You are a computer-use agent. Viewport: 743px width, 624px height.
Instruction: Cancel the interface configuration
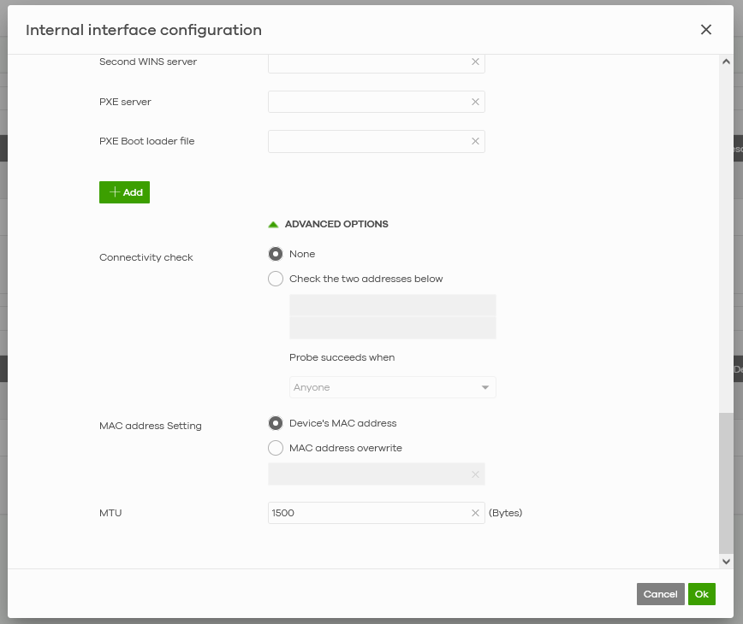(660, 594)
